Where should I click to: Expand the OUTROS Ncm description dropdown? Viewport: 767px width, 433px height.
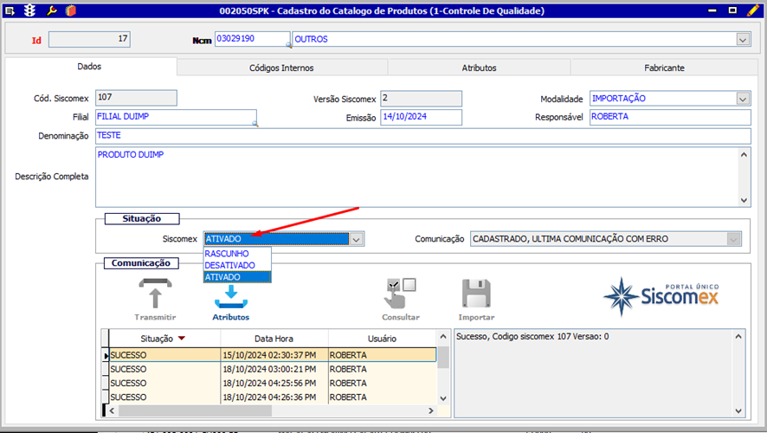coord(743,40)
